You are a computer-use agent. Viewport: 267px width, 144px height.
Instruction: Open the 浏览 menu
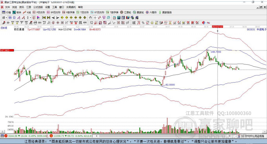15,7
